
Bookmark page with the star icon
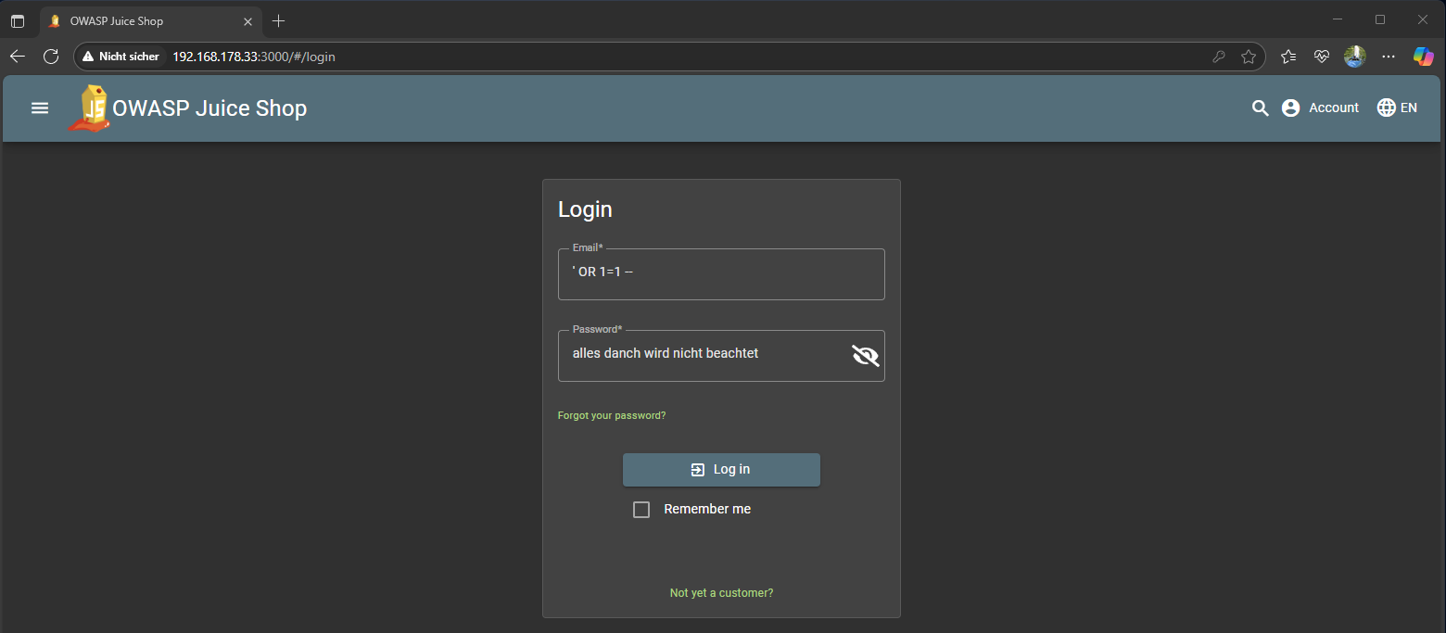pos(1249,57)
